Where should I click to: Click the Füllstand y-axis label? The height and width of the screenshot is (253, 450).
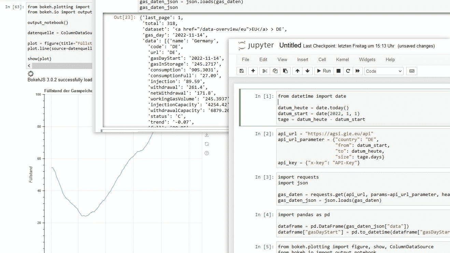click(x=31, y=174)
